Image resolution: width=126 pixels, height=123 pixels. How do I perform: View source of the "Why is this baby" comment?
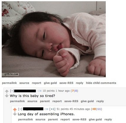point(32,101)
